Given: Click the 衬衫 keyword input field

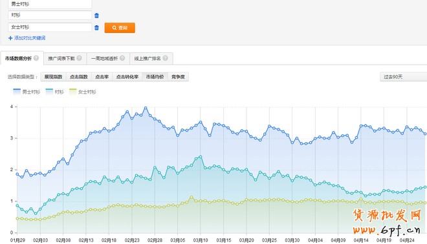Looking at the screenshot, I should coord(50,15).
